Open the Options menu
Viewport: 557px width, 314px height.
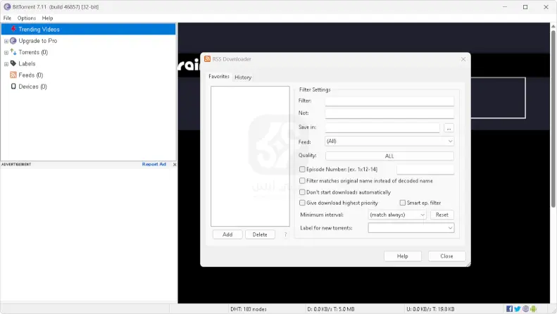27,18
